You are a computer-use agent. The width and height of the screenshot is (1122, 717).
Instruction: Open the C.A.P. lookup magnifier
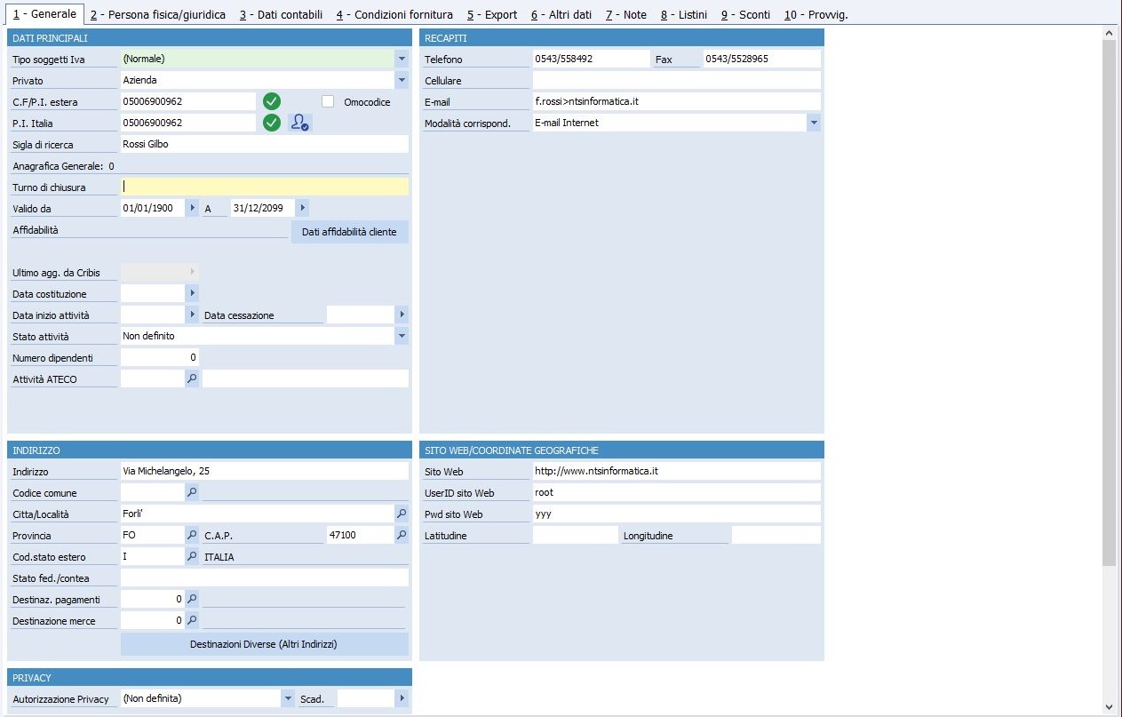coord(402,536)
